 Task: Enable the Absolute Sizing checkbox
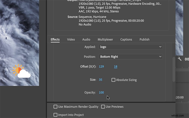[x=113, y=80]
